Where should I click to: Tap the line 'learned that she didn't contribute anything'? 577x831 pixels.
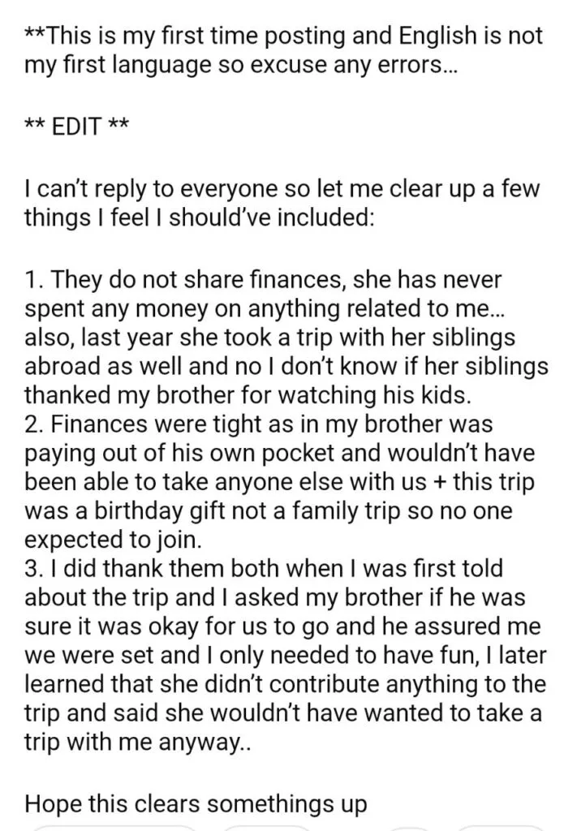[x=285, y=683]
